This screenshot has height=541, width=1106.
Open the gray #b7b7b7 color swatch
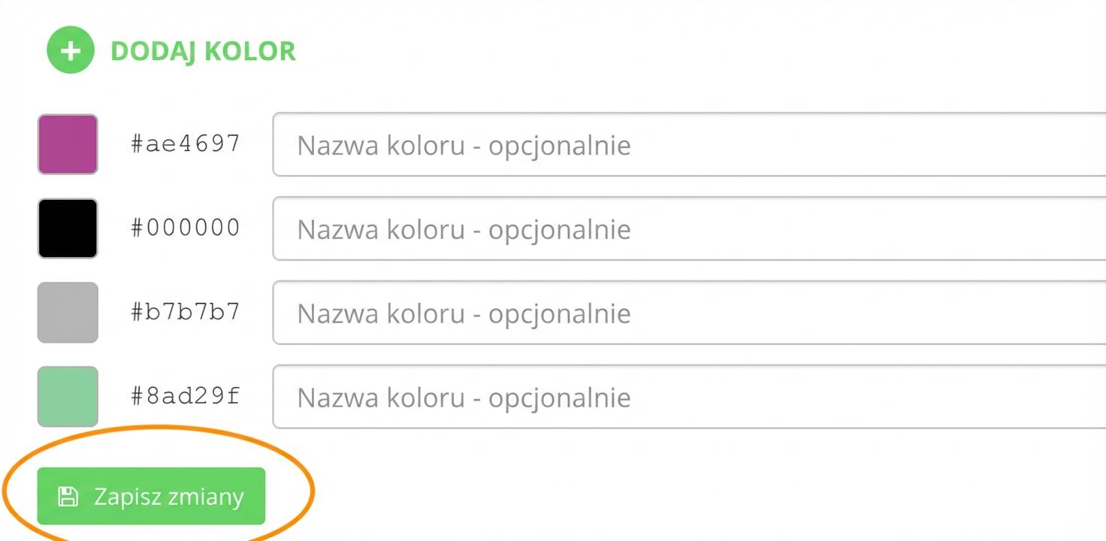(x=68, y=313)
